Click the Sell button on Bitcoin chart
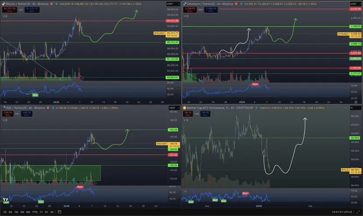This screenshot has width=363, height=216. 10,10
